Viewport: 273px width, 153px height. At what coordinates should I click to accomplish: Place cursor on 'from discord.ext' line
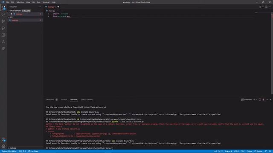pos(61,16)
